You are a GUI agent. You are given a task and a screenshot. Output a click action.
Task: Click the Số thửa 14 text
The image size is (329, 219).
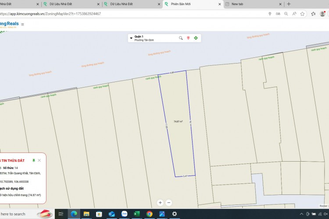(11, 168)
